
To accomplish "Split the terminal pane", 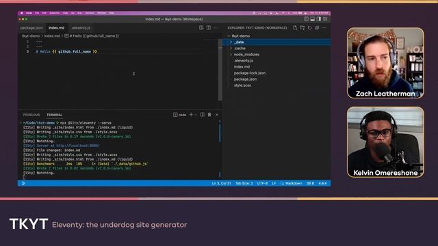I will coord(203,115).
